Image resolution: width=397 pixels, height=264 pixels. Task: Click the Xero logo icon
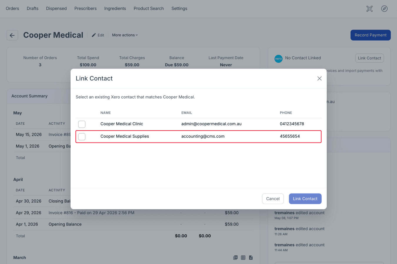pos(278,59)
